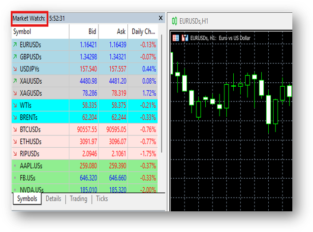313x232 pixels.
Task: Click the dot icon beside AAPL.USs
Action: click(15, 166)
